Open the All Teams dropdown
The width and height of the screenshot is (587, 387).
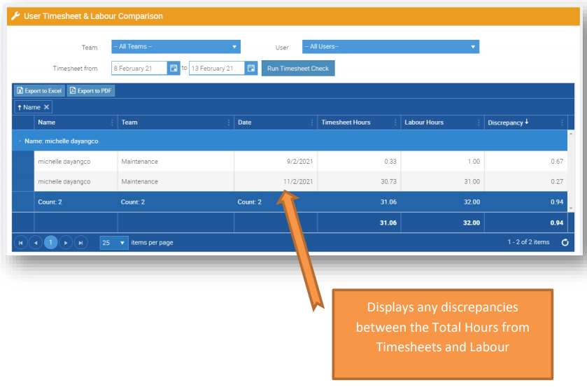176,47
